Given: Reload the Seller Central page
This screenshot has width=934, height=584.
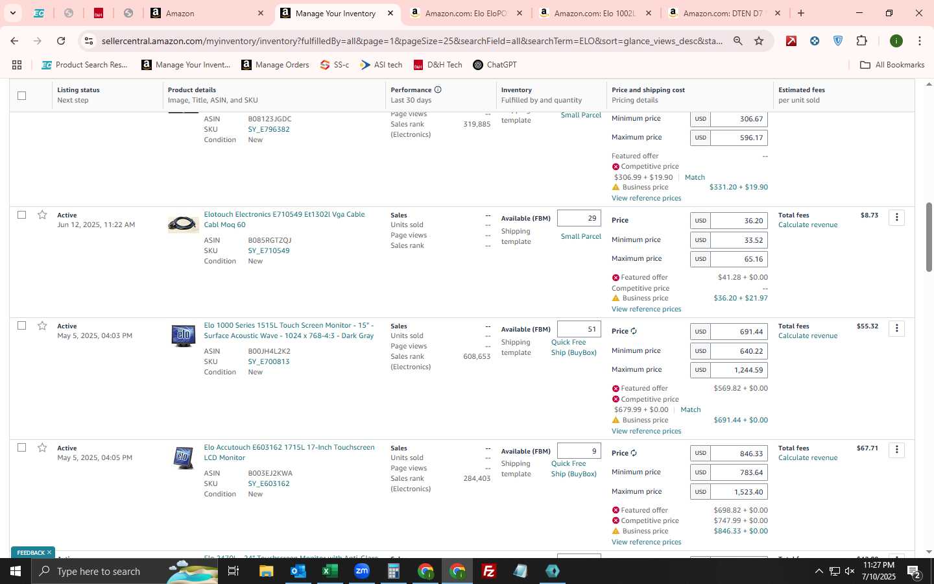Looking at the screenshot, I should tap(61, 41).
